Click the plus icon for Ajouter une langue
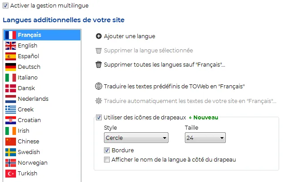Viewport: 284px width, 182px height. [99, 36]
